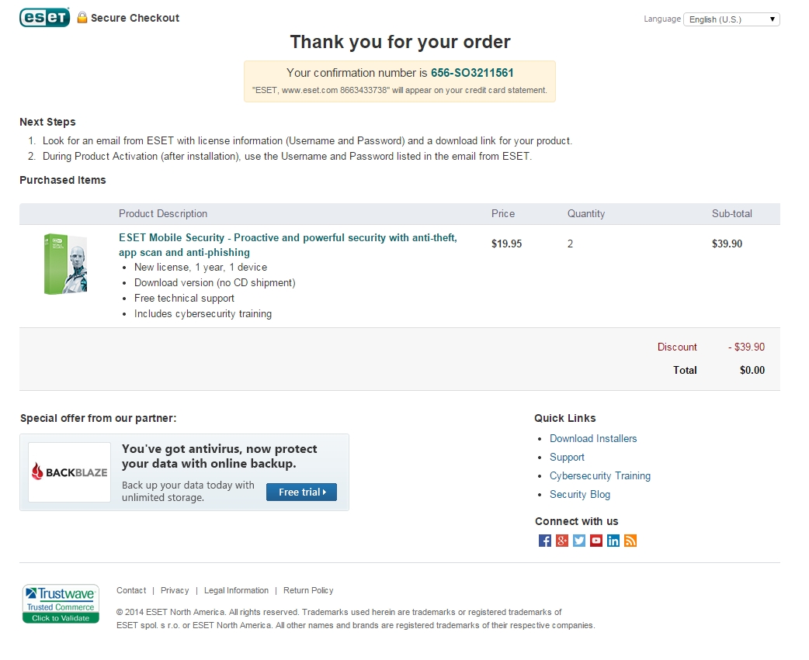Open the Security Blog link
This screenshot has height=660, width=809.
pos(580,495)
